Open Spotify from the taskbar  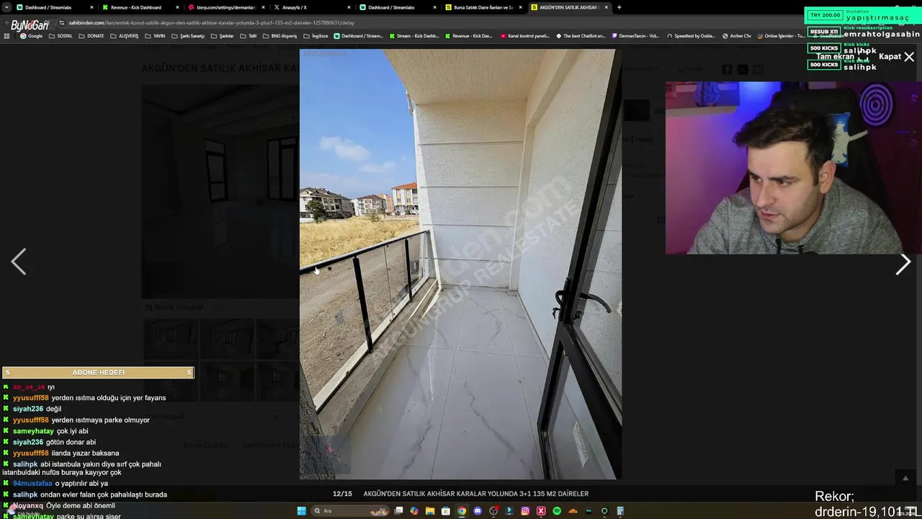(557, 511)
